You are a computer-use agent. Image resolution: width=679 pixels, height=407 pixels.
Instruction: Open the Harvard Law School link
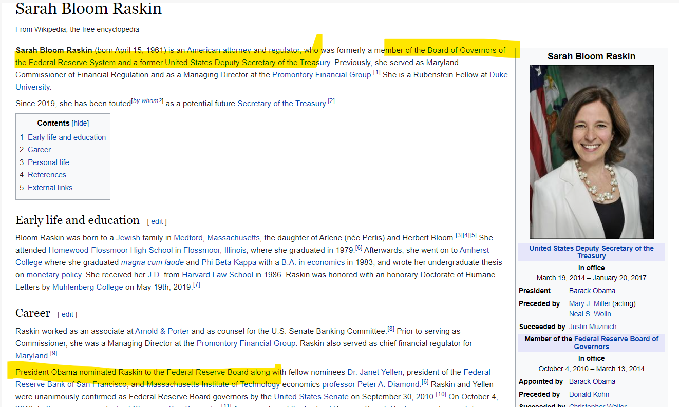218,275
